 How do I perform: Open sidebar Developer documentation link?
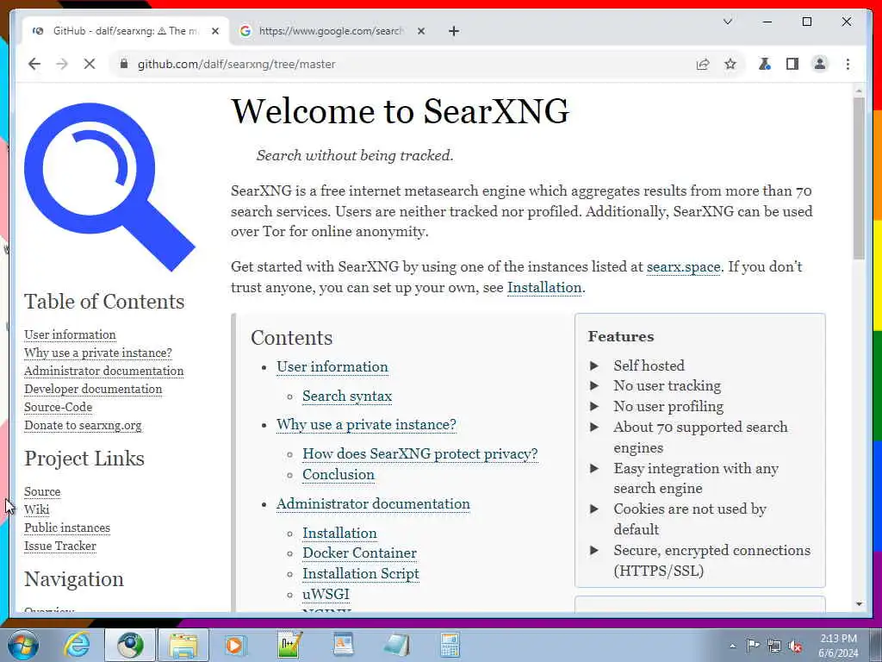click(x=93, y=389)
